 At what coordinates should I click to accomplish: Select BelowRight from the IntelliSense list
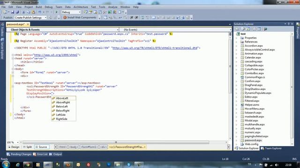(x=64, y=111)
